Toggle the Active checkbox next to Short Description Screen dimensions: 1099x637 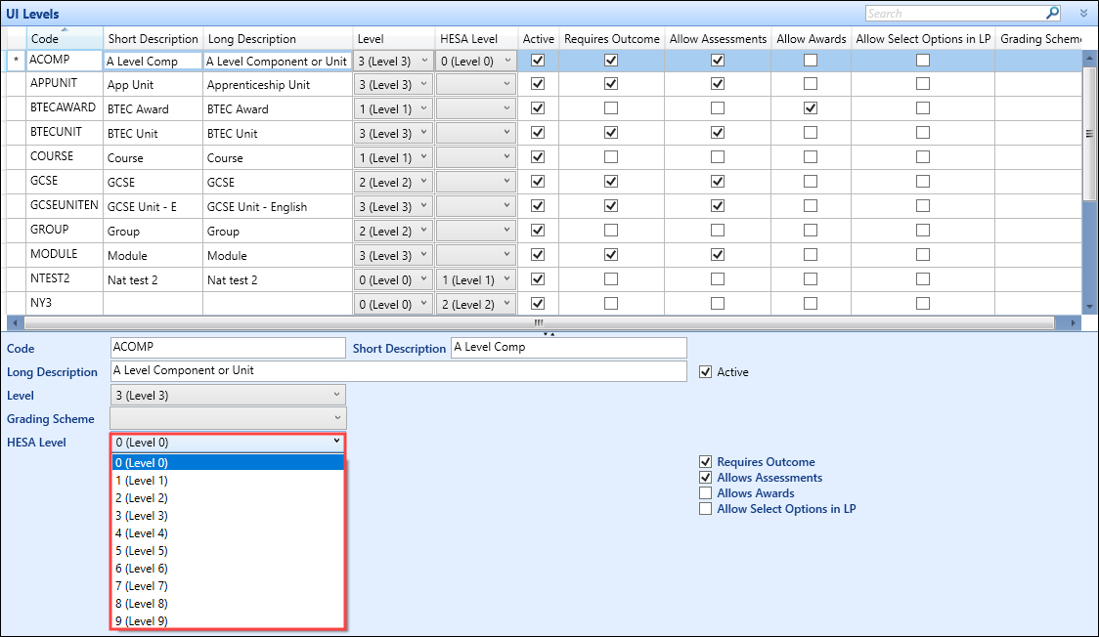(x=706, y=370)
